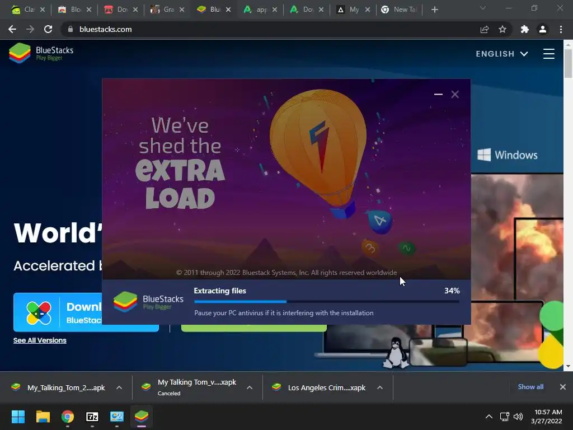Image resolution: width=573 pixels, height=430 pixels.
Task: Open File Explorer from the taskbar
Action: [x=43, y=417]
